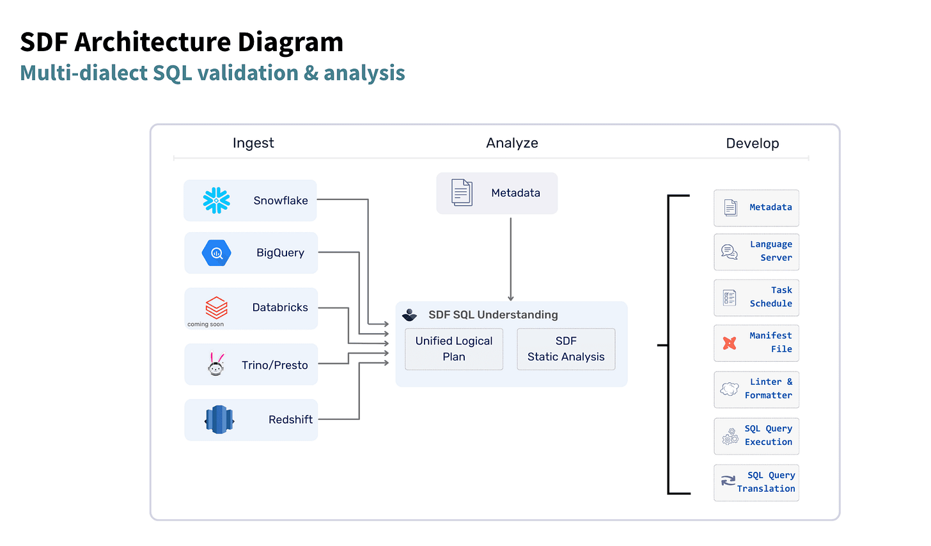Click the Redshift blue barrel icon
The height and width of the screenshot is (546, 931).
click(x=219, y=419)
